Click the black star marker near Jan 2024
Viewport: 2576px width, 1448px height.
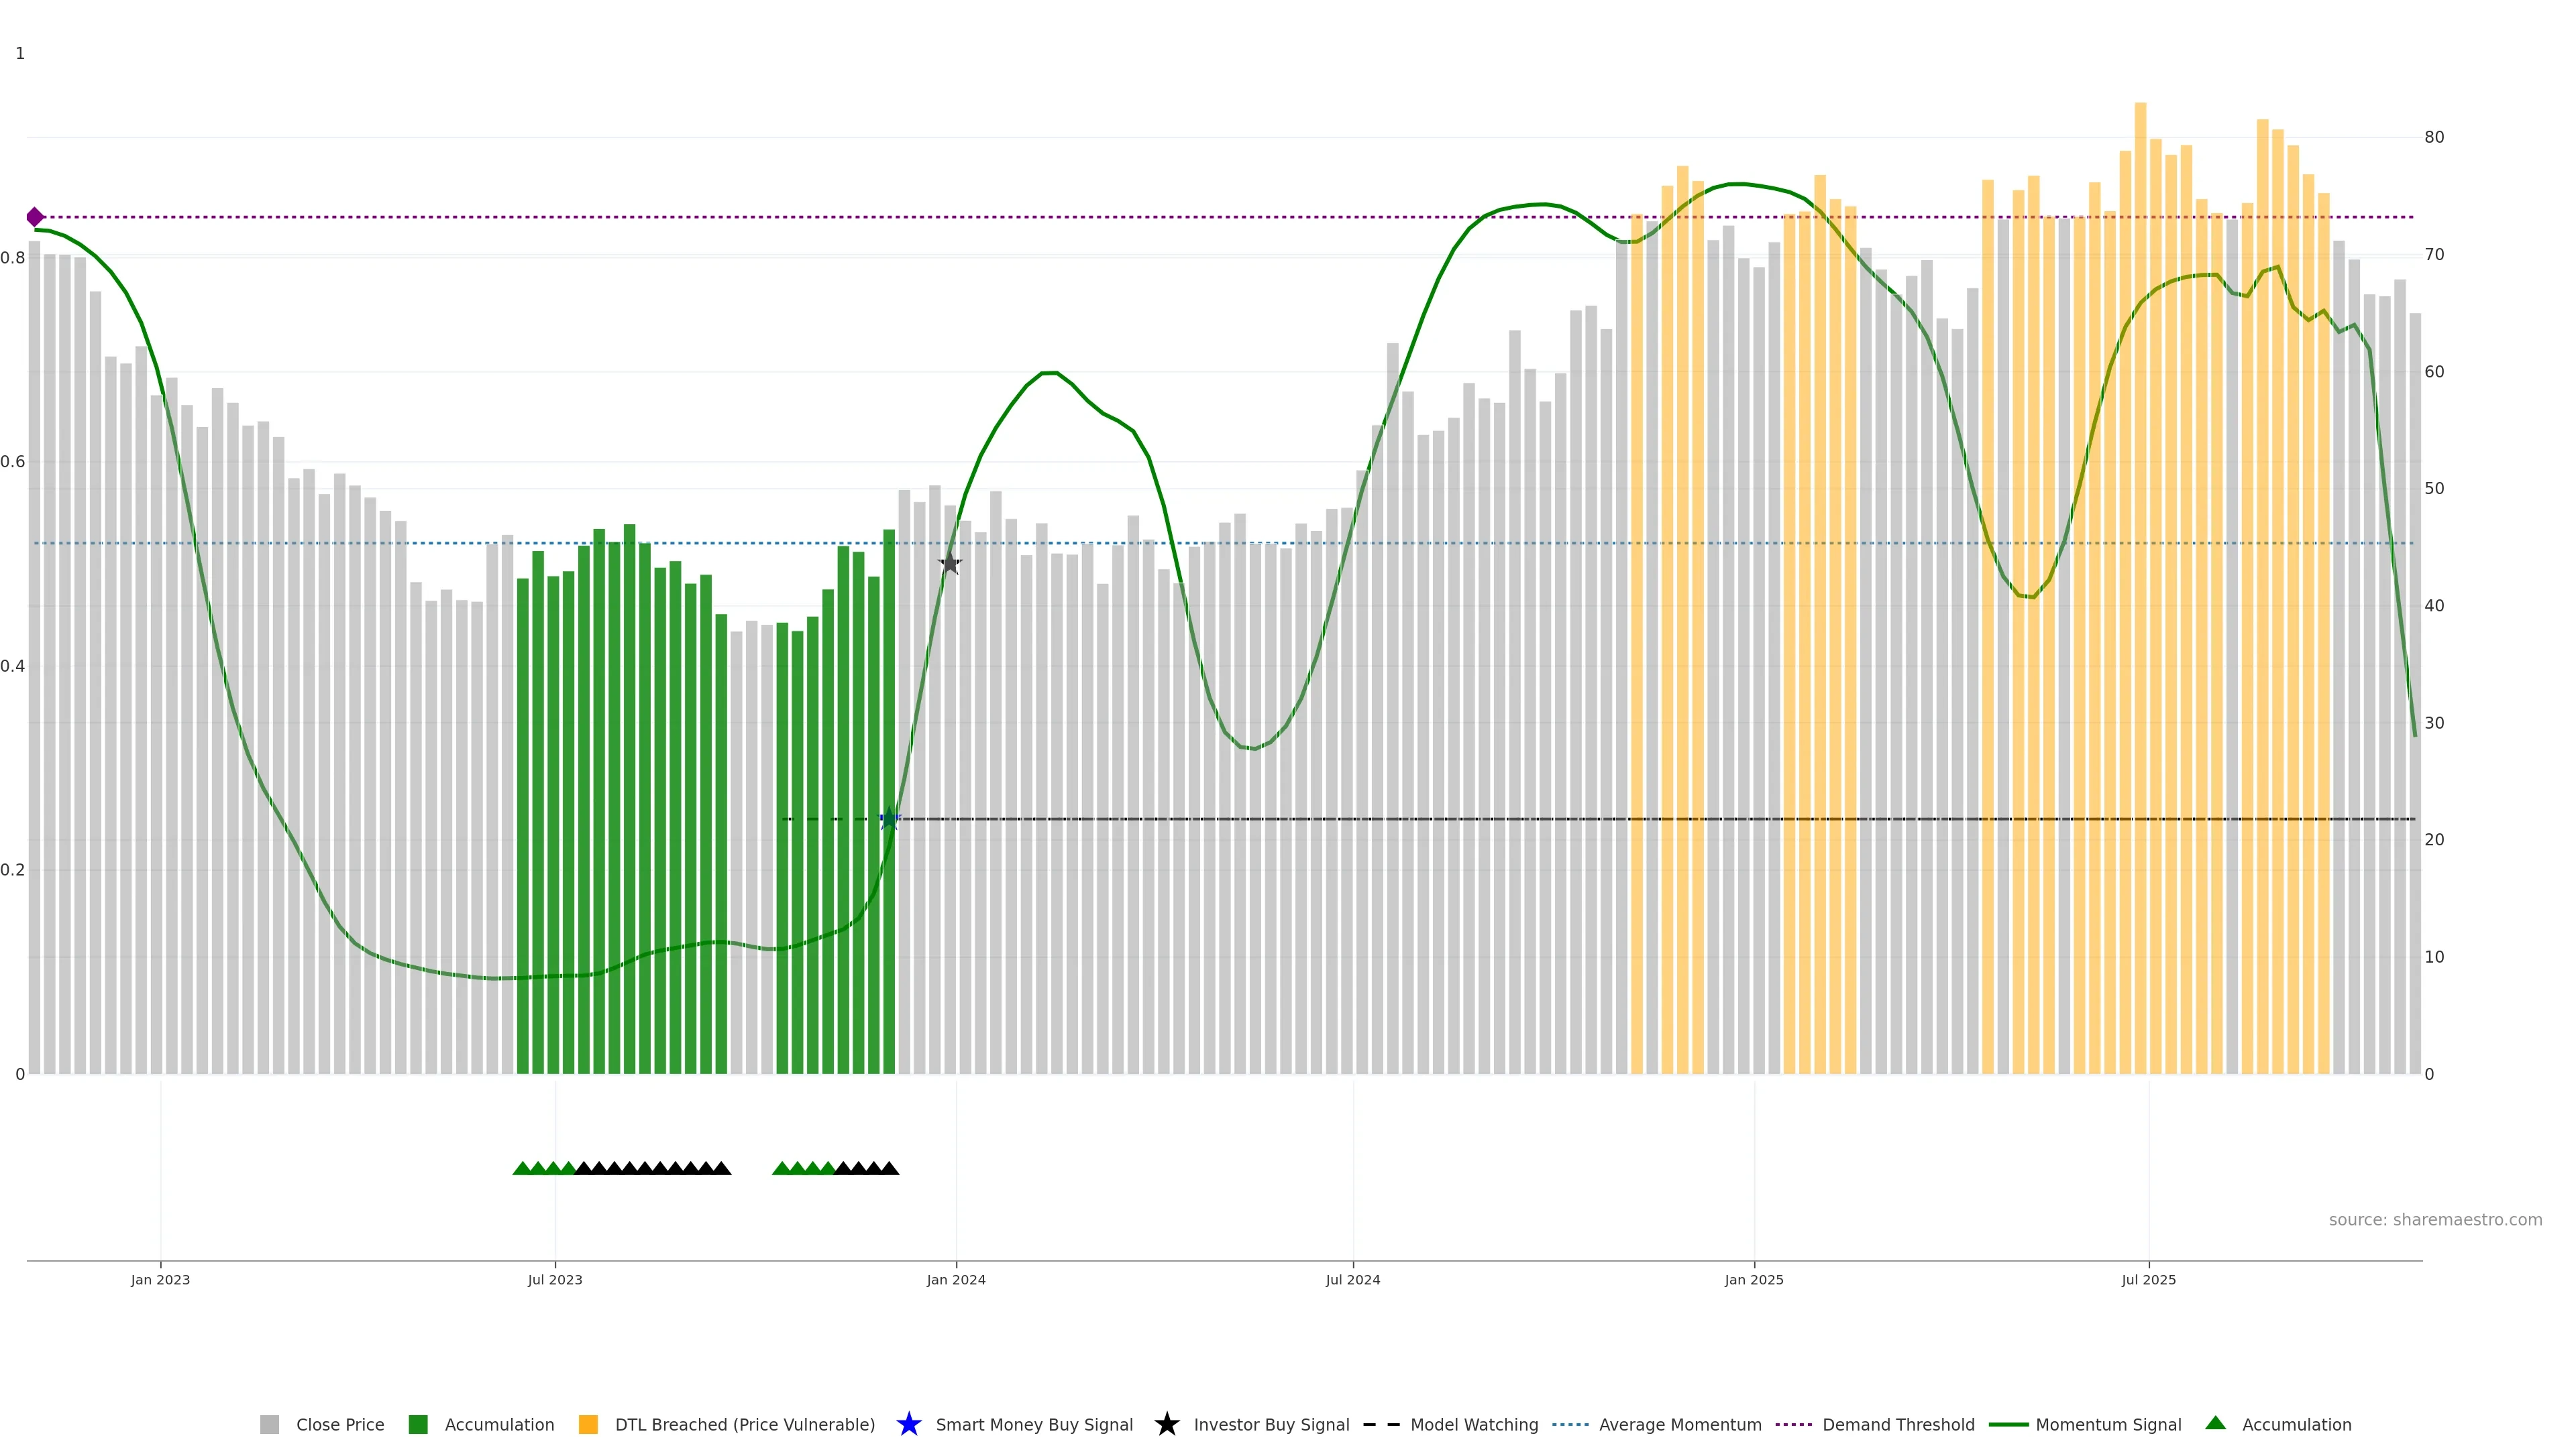(950, 564)
